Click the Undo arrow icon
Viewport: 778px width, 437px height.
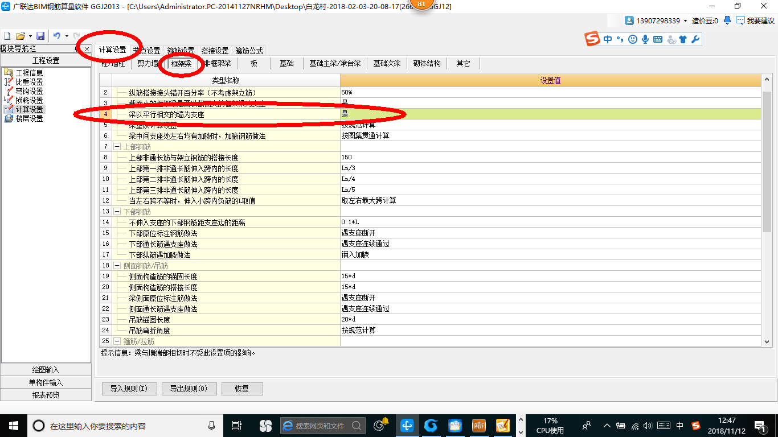57,36
